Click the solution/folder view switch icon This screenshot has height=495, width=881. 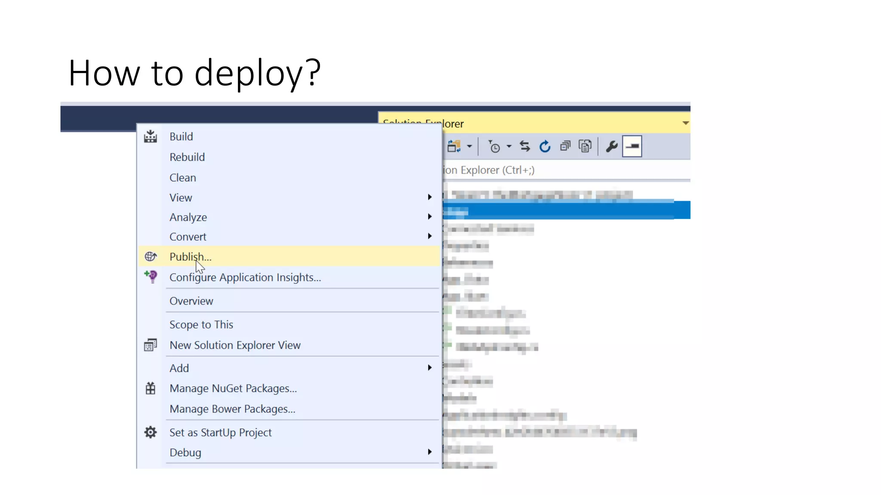coord(454,147)
